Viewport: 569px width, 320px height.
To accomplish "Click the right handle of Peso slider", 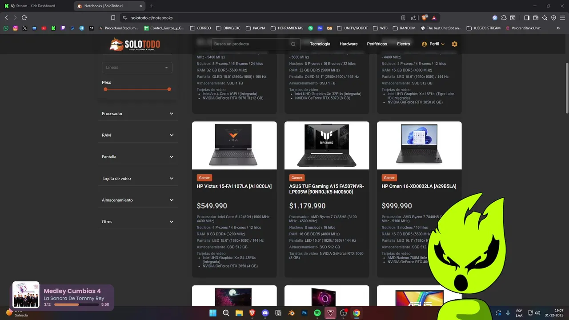I will pyautogui.click(x=169, y=89).
